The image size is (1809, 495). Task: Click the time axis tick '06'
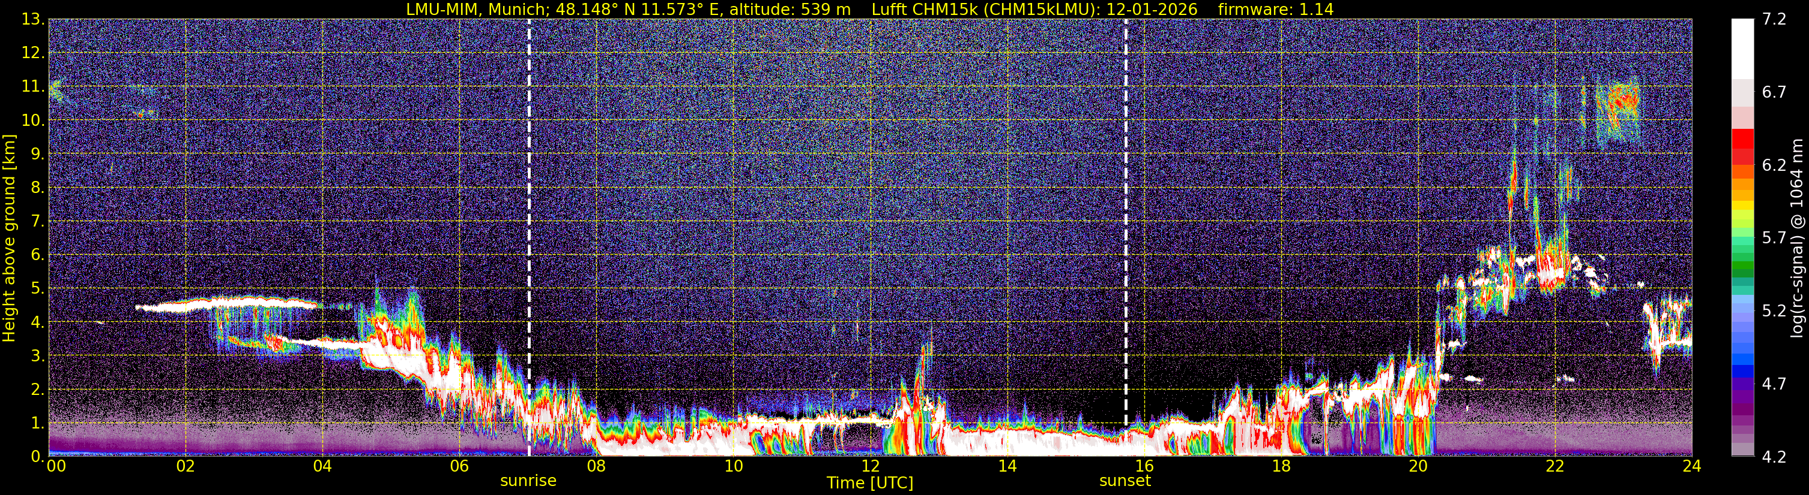click(459, 467)
